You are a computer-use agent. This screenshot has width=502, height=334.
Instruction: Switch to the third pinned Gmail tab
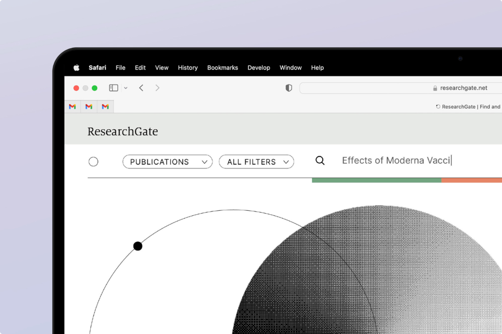[105, 107]
